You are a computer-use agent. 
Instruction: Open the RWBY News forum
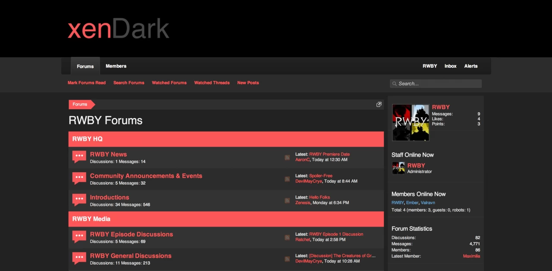[108, 154]
